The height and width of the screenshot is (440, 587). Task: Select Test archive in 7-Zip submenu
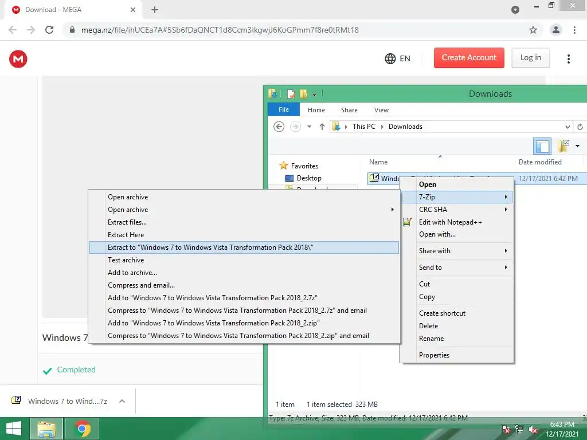(244, 260)
